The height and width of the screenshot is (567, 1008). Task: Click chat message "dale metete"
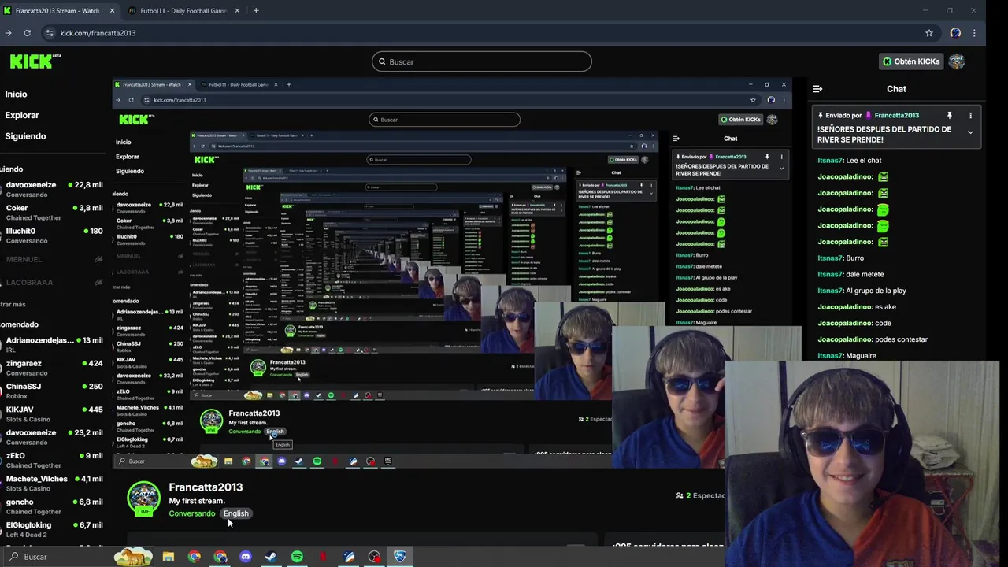(x=865, y=274)
